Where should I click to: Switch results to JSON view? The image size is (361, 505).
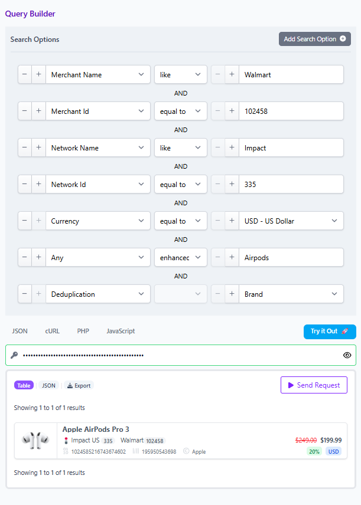[x=48, y=385]
